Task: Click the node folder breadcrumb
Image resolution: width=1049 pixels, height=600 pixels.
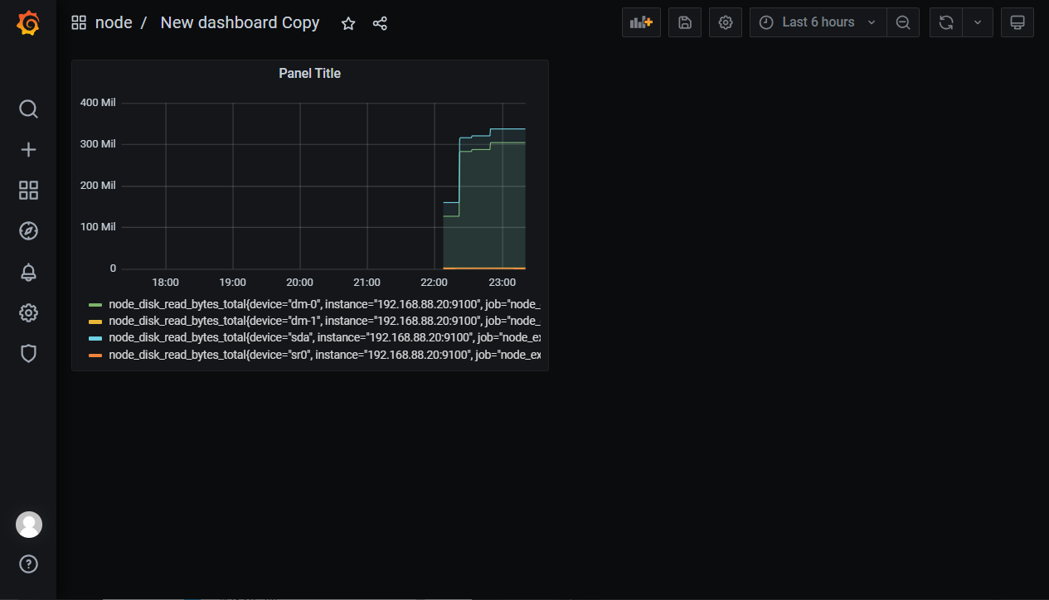Action: tap(114, 22)
